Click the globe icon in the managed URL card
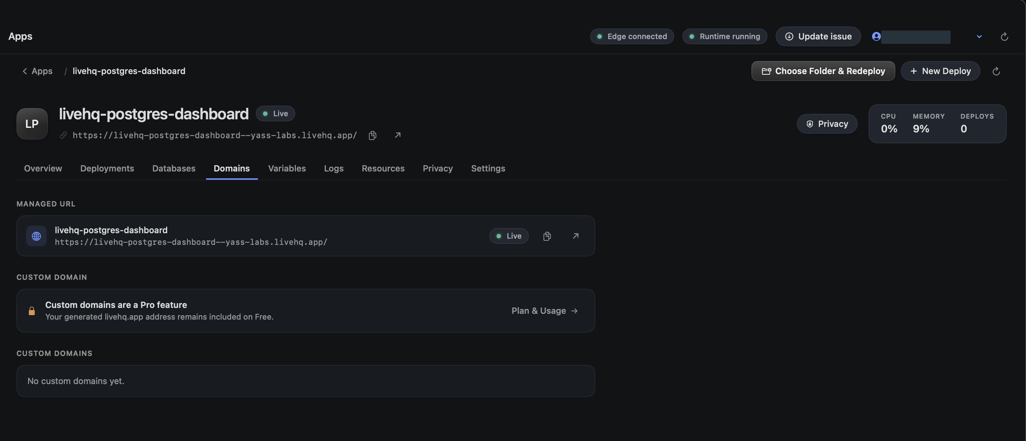This screenshot has width=1026, height=441. [x=36, y=236]
